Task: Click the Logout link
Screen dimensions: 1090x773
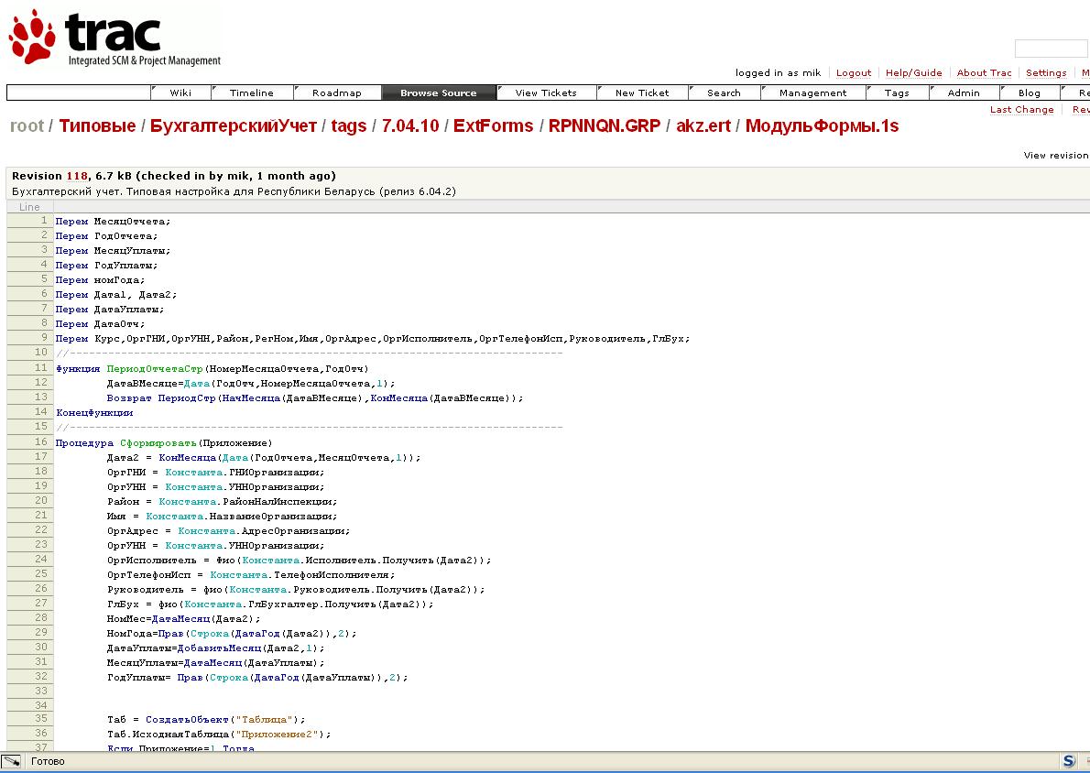Action: (853, 72)
